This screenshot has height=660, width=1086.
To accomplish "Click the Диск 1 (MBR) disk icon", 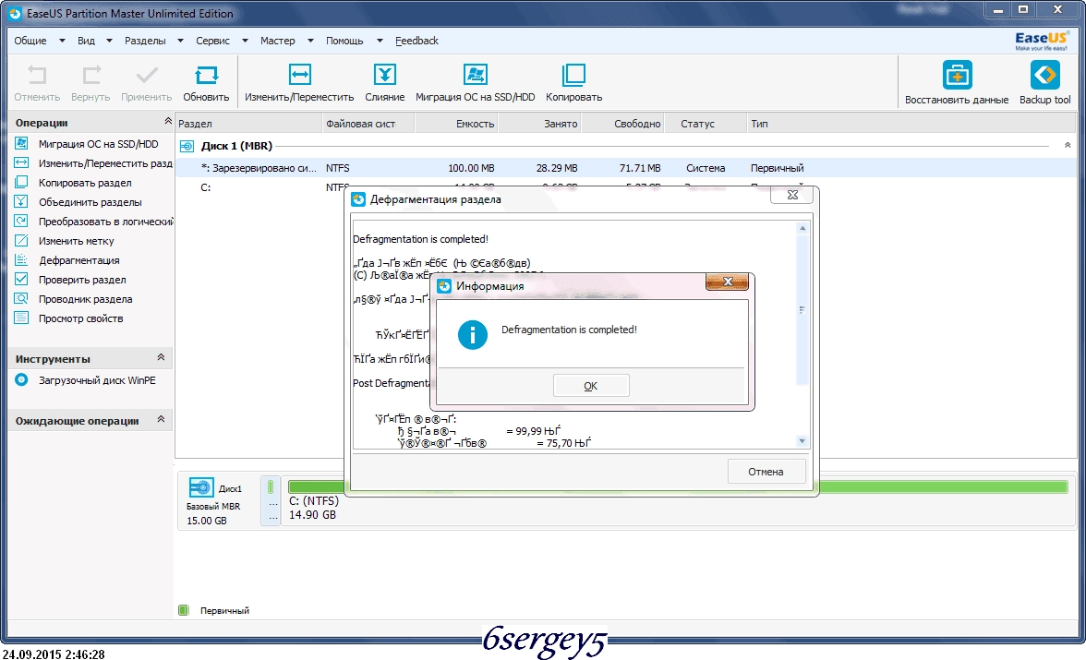I will point(187,146).
